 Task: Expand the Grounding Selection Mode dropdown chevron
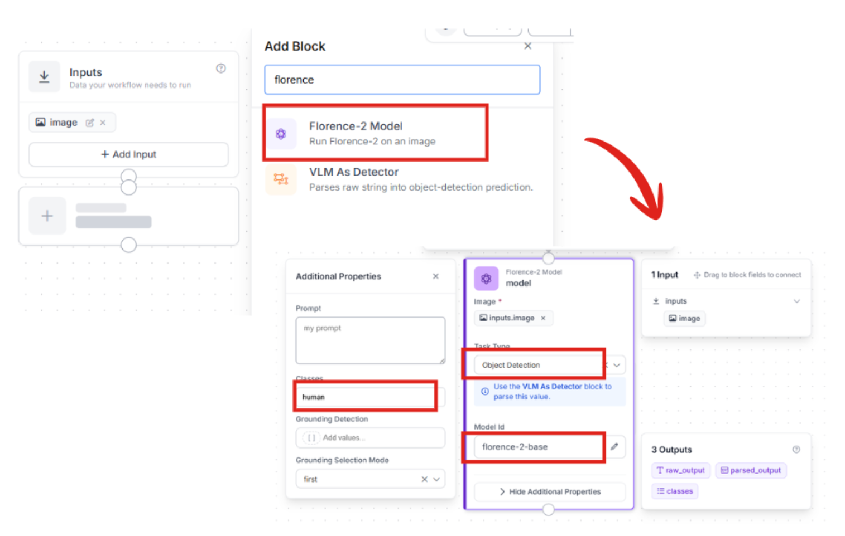(436, 479)
